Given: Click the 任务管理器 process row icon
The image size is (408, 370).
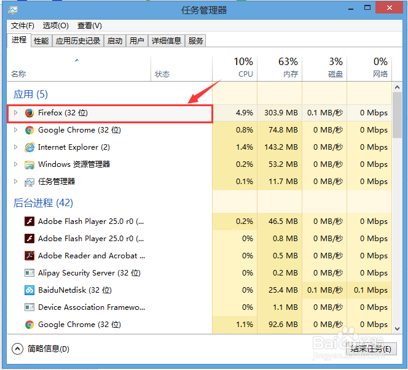Looking at the screenshot, I should coord(29,182).
